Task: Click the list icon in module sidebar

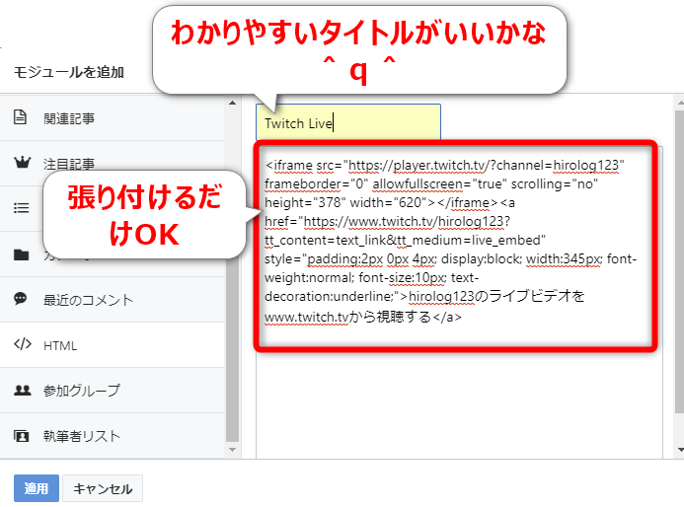Action: click(22, 208)
